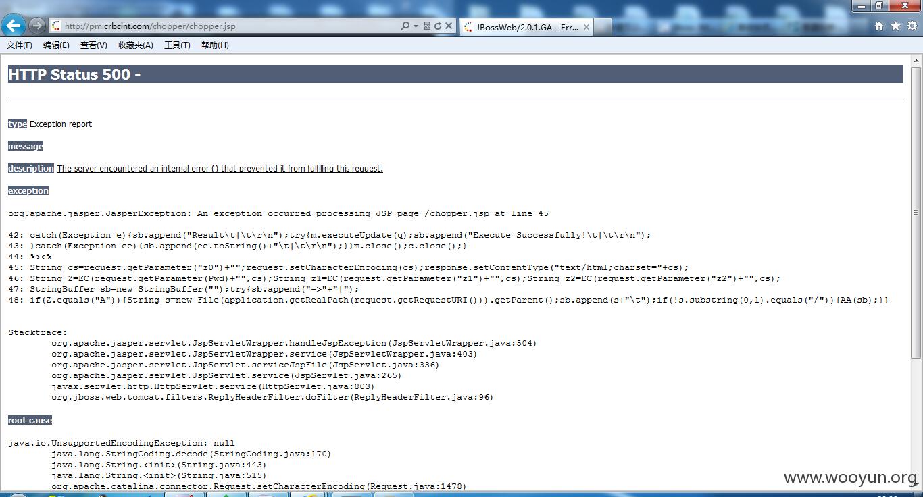This screenshot has height=497, width=923.
Task: Click the vertical scrollbar down arrow
Action: point(916,485)
